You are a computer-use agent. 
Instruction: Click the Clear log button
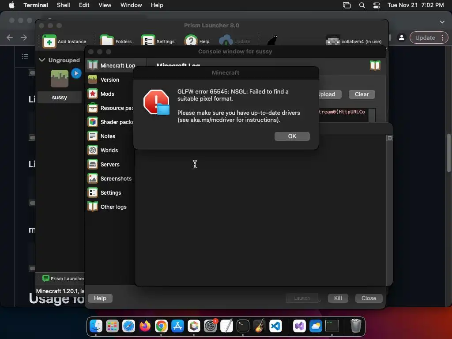click(362, 94)
